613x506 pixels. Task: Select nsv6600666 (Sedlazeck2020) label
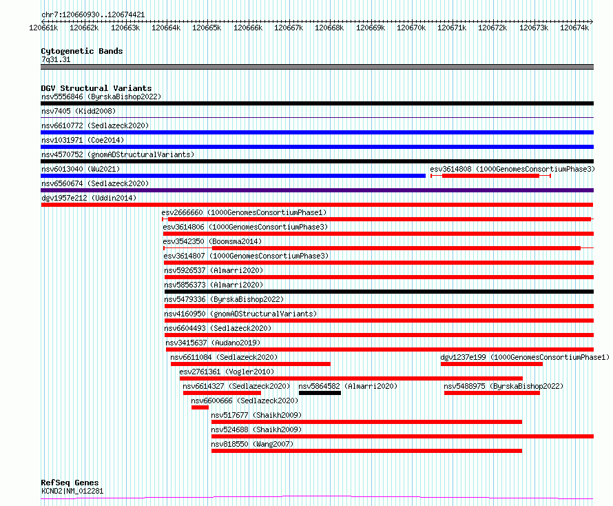pyautogui.click(x=245, y=401)
